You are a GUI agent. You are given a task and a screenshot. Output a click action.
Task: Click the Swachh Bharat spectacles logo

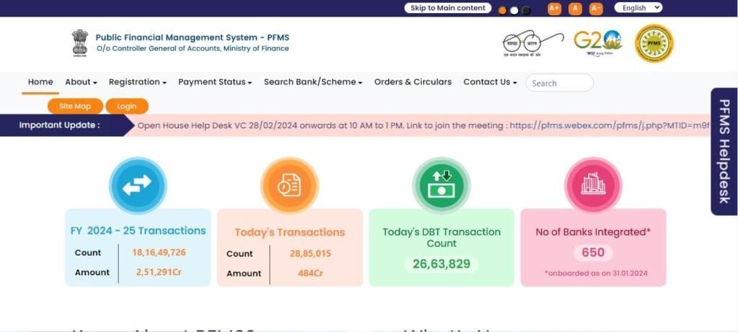[x=533, y=44]
